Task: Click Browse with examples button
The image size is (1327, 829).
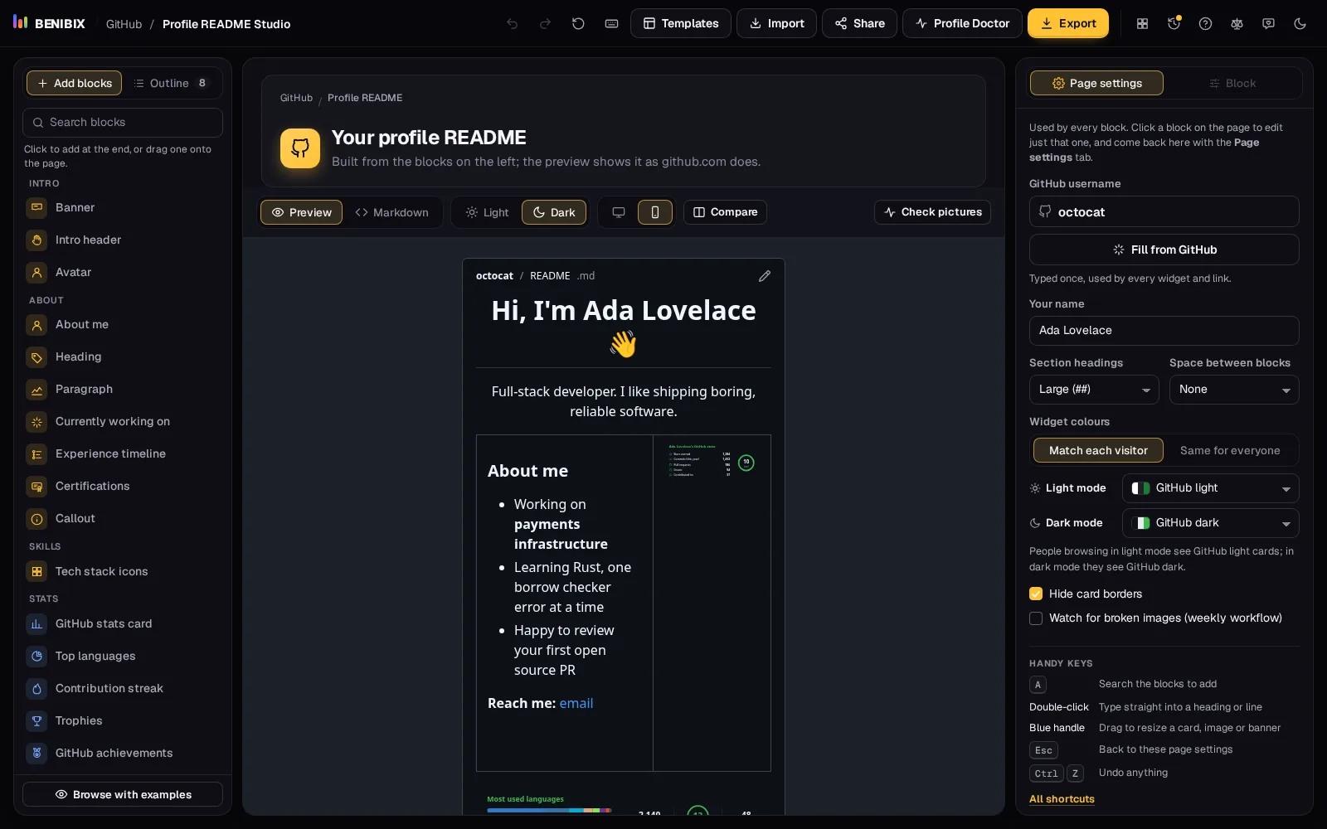Action: 123,794
